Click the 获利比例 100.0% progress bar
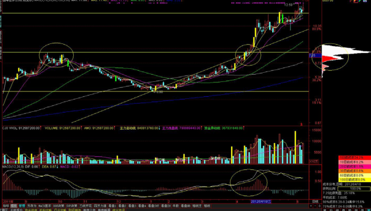Screen dimensions: 371x211 click(x=354, y=189)
